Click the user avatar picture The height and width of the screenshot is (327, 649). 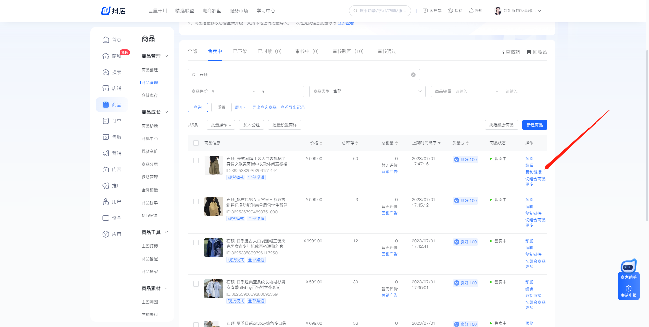[498, 11]
